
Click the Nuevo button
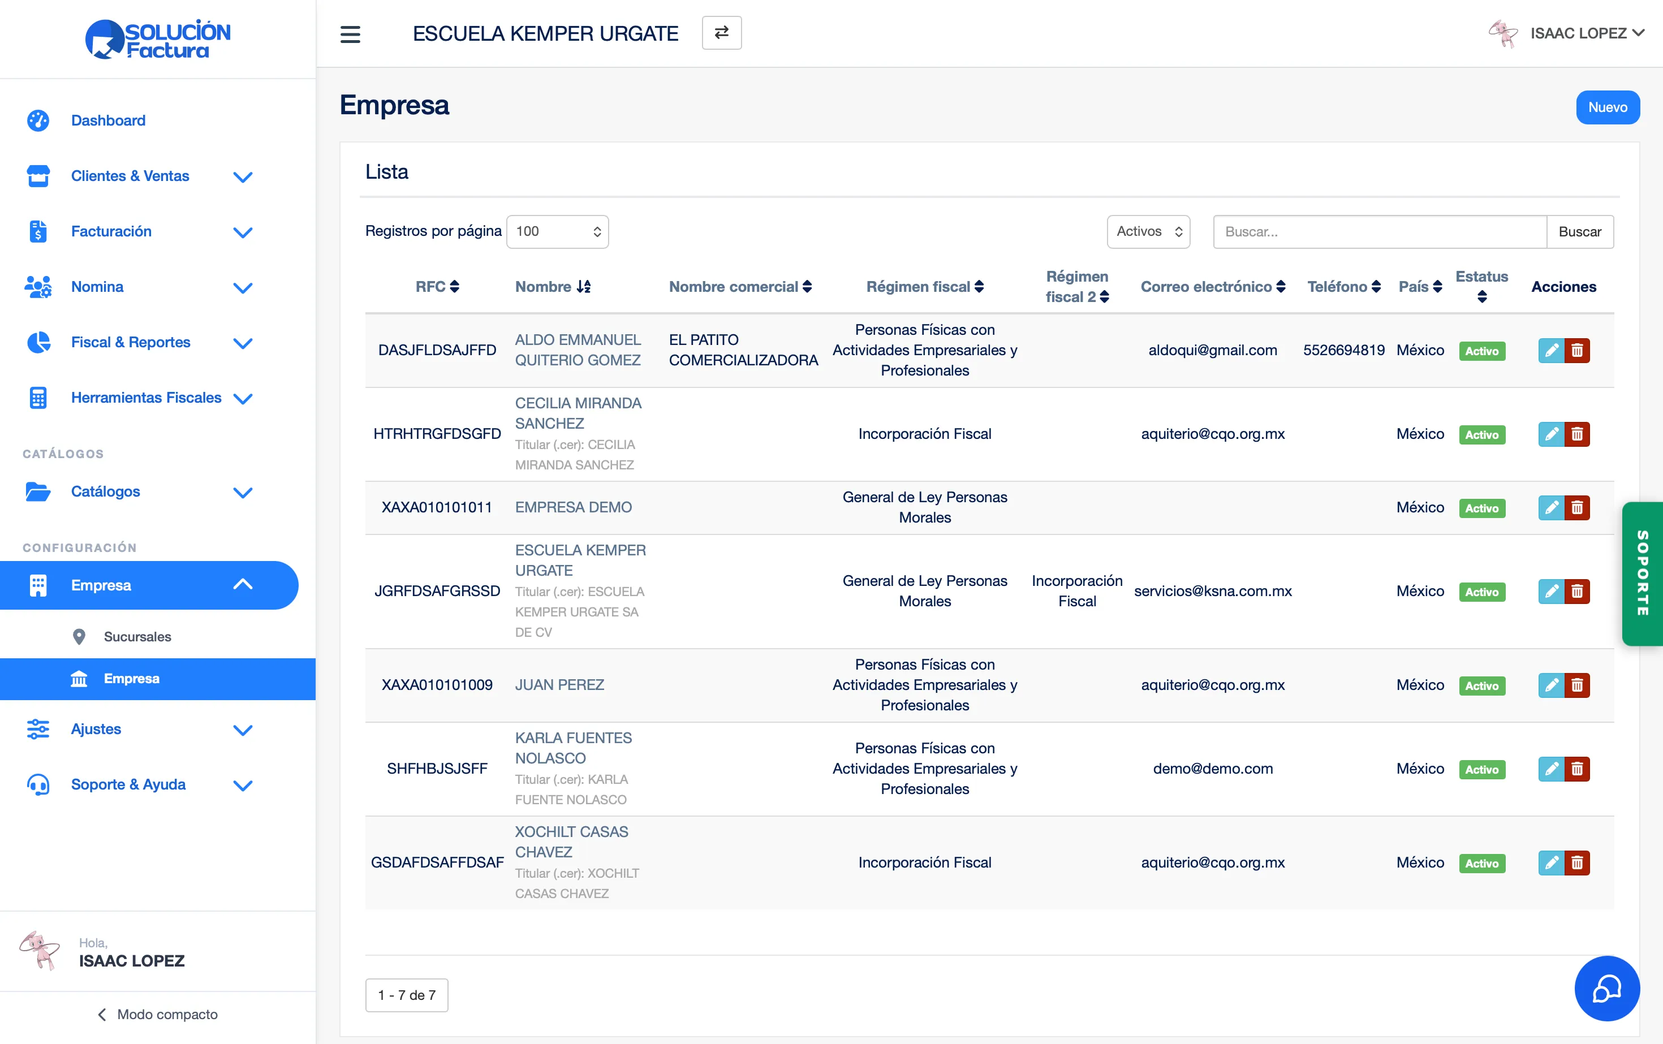(1608, 107)
